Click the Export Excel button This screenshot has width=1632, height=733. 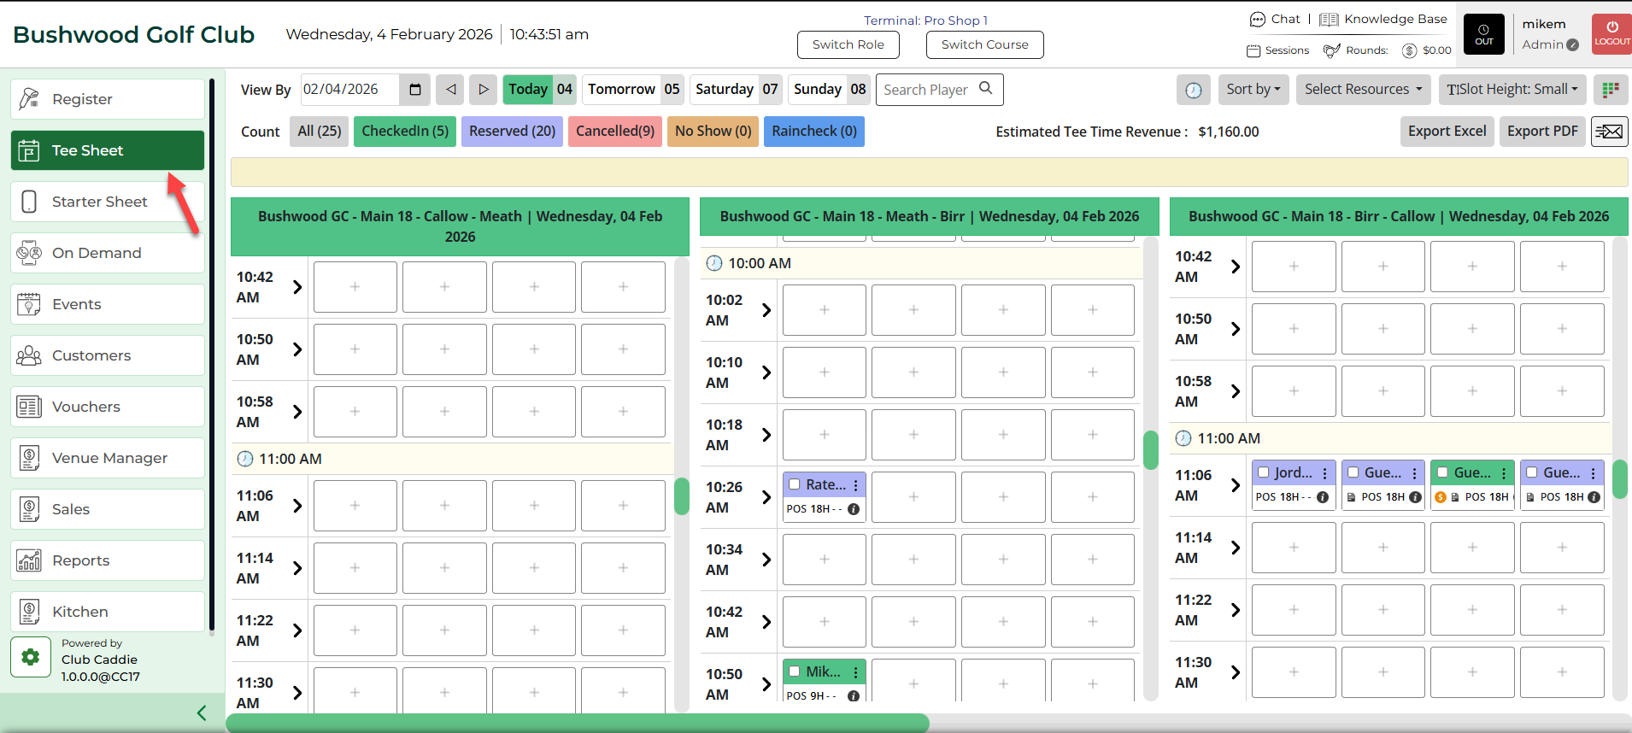point(1447,132)
